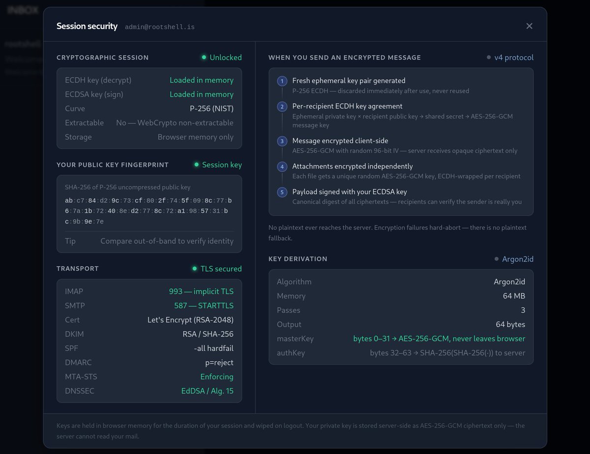The image size is (590, 454).
Task: Click the masterKey bytes 0–31 value
Action: [x=439, y=339]
